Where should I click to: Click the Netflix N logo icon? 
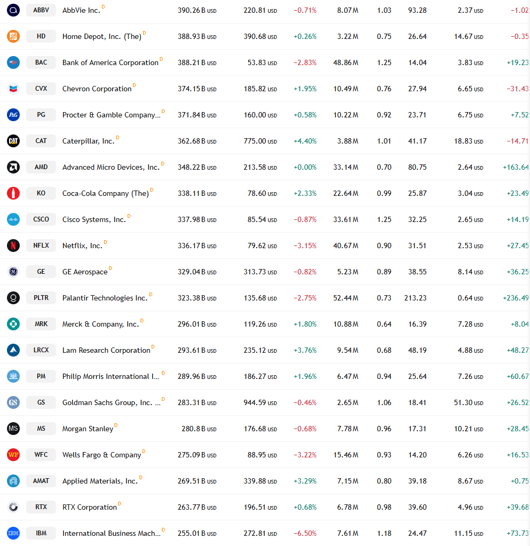click(13, 246)
